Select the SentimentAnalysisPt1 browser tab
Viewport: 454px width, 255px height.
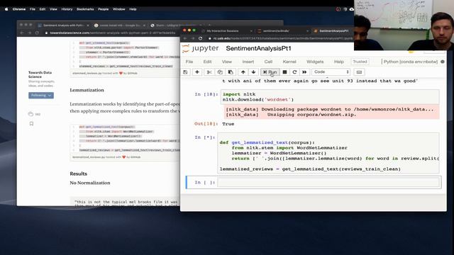coord(333,31)
